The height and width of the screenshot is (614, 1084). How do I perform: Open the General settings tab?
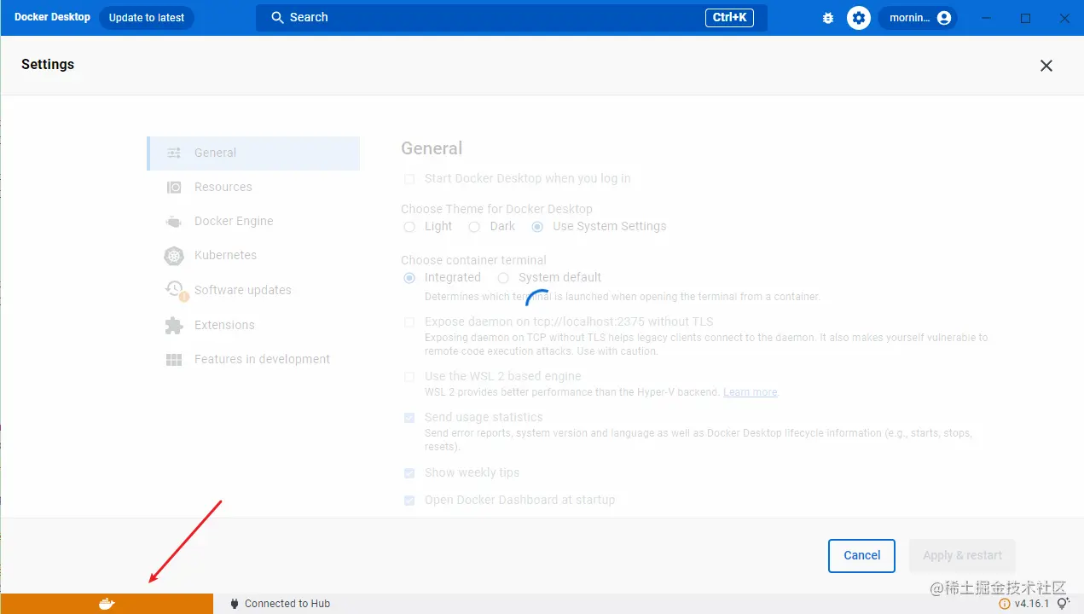(253, 153)
